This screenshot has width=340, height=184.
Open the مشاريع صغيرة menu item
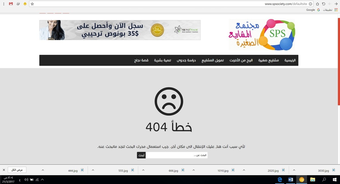[268, 60]
